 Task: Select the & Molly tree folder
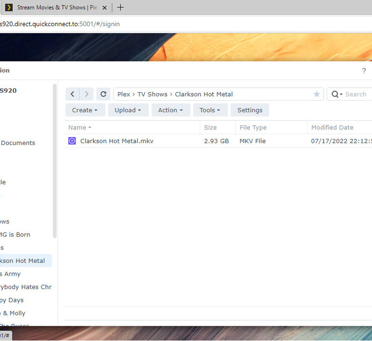13,313
